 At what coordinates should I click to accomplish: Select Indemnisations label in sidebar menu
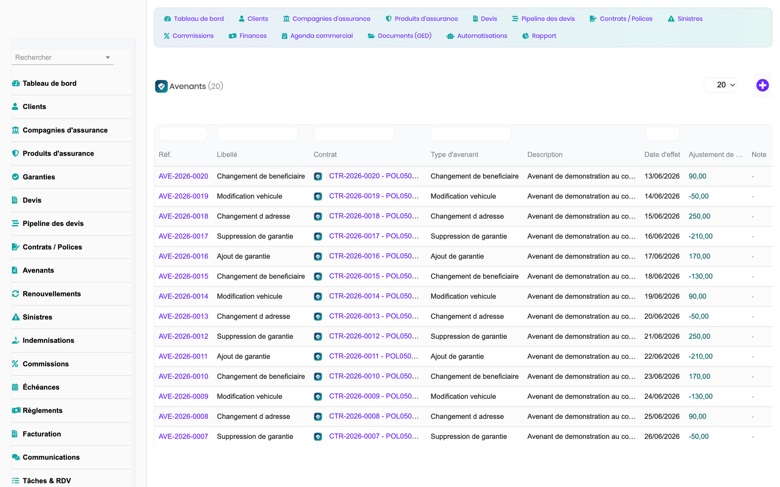tap(48, 340)
